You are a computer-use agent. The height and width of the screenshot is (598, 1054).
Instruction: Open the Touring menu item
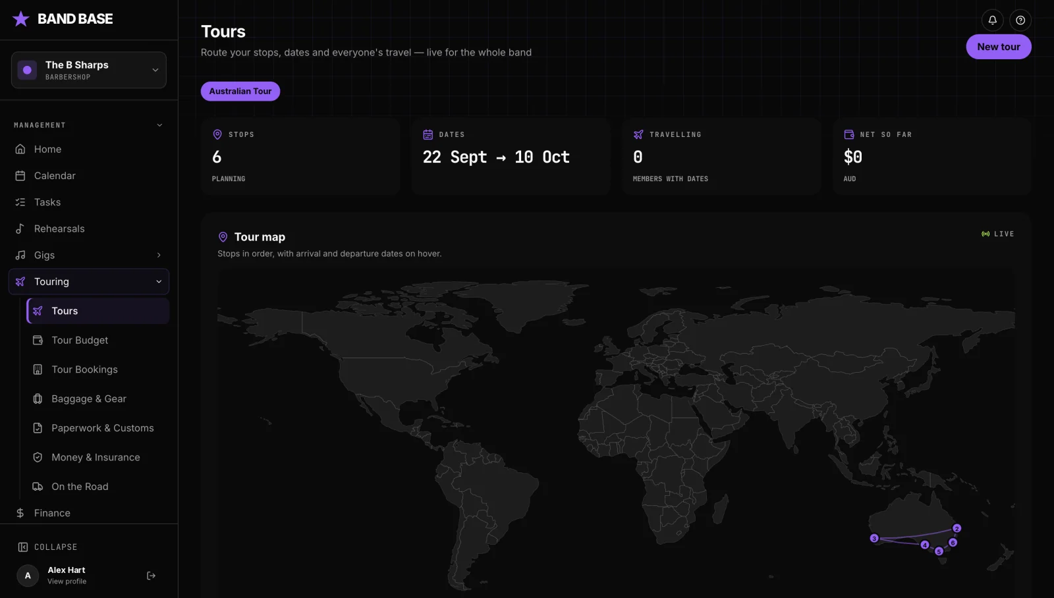(89, 281)
